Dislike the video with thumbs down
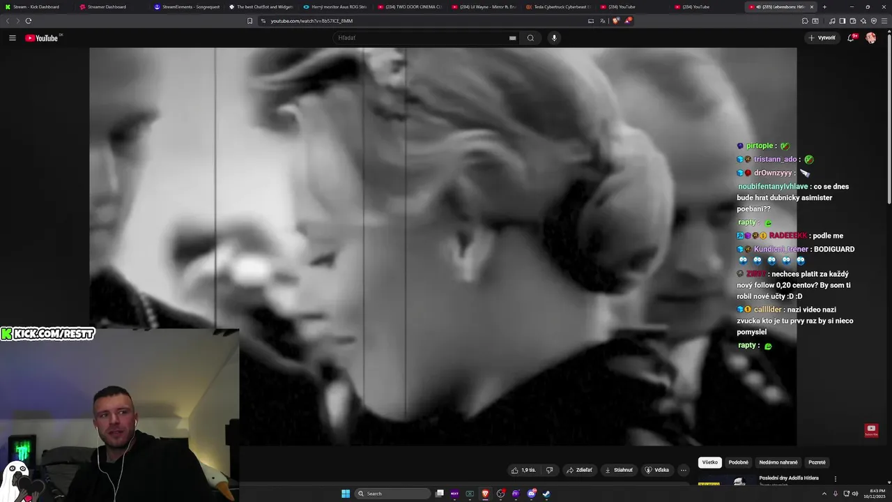 (549, 470)
